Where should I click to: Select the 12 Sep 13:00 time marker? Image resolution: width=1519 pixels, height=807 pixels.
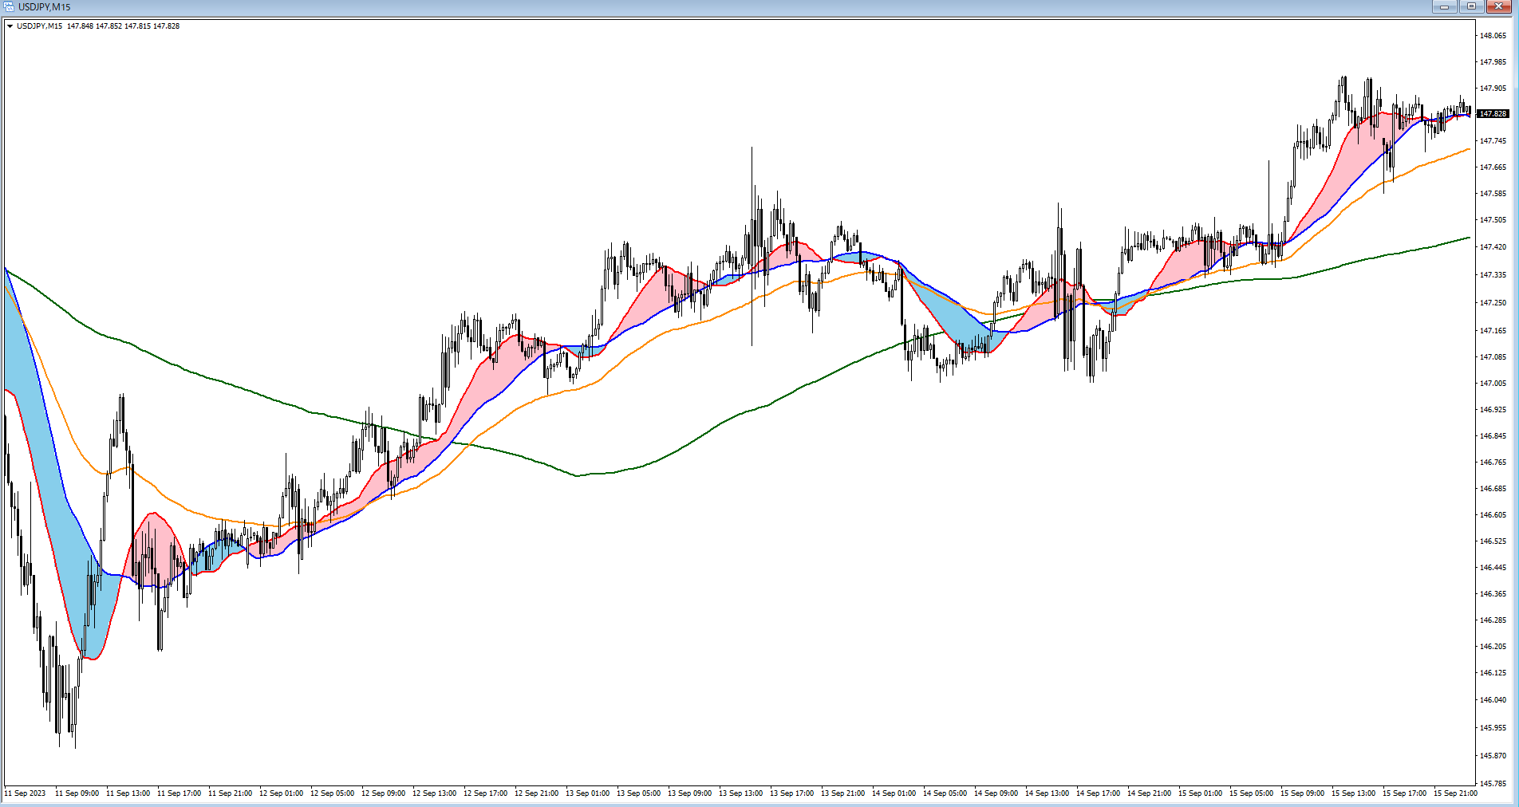434,793
